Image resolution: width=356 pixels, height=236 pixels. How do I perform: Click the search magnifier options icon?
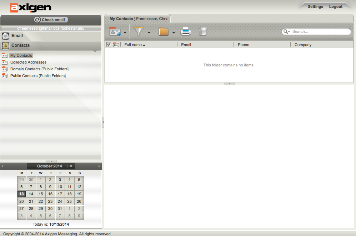point(287,32)
